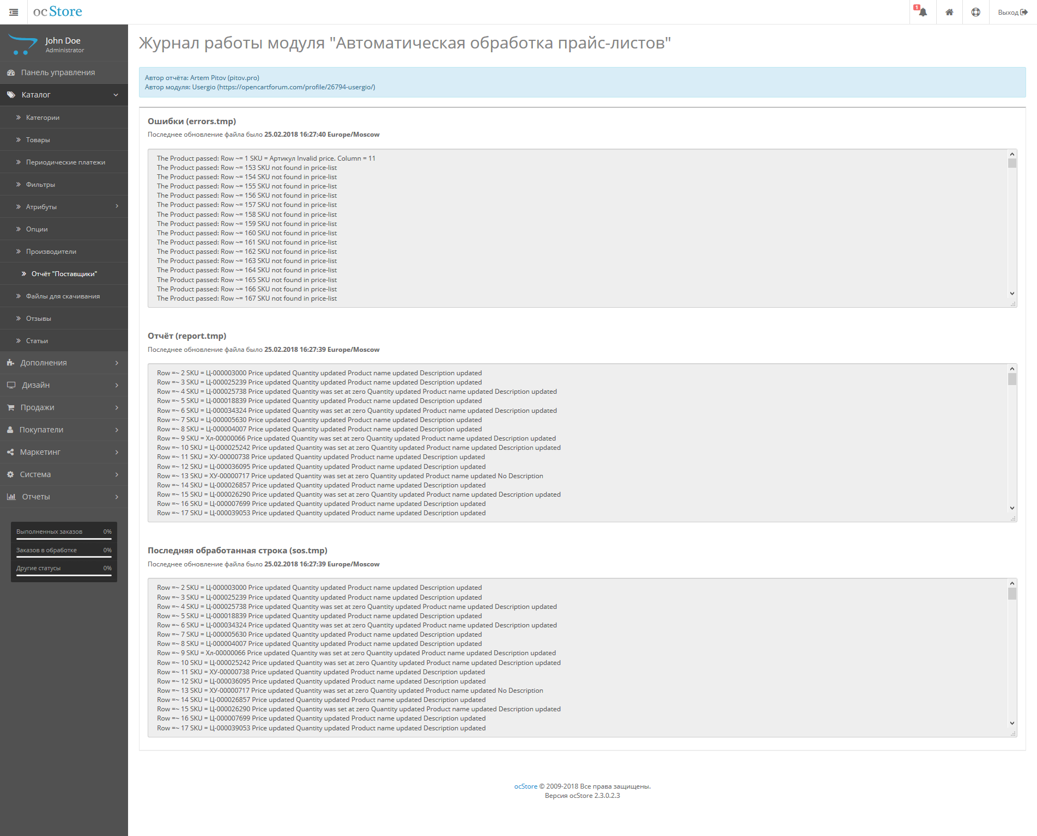Click the report.tmp resize grip handle

coord(1013,518)
